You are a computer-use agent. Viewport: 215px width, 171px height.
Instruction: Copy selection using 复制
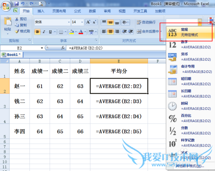[x=21, y=25]
